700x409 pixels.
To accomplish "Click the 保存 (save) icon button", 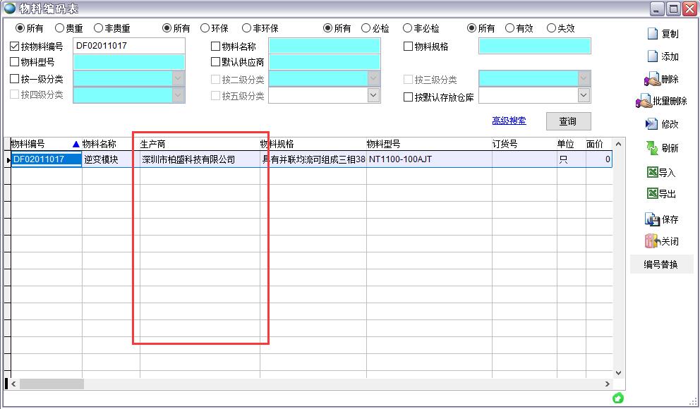I will [652, 219].
